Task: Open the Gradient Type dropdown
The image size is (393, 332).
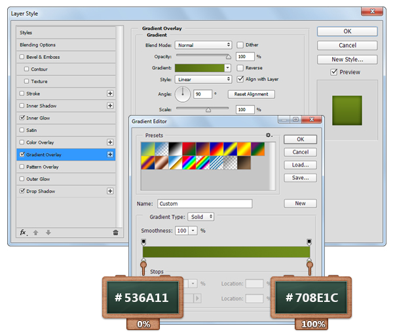Action: (x=200, y=216)
